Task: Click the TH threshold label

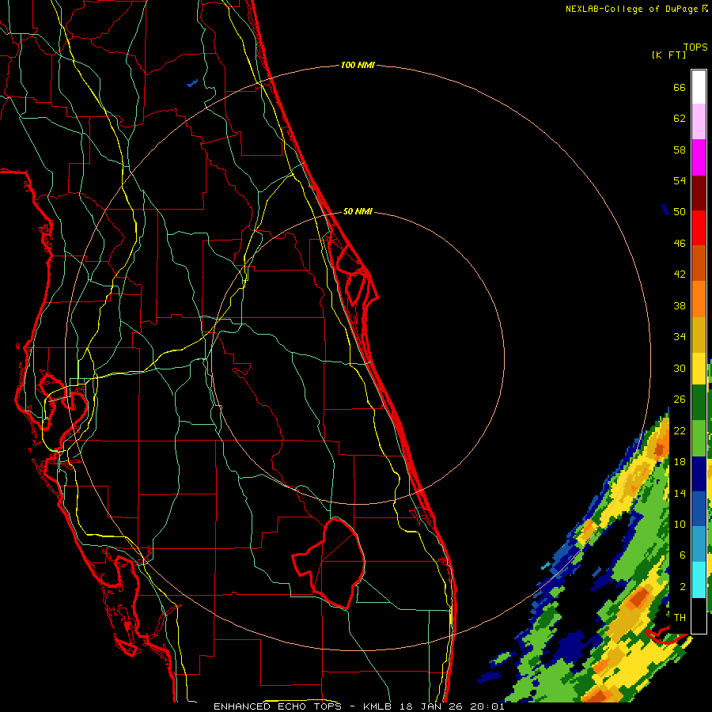Action: click(680, 618)
